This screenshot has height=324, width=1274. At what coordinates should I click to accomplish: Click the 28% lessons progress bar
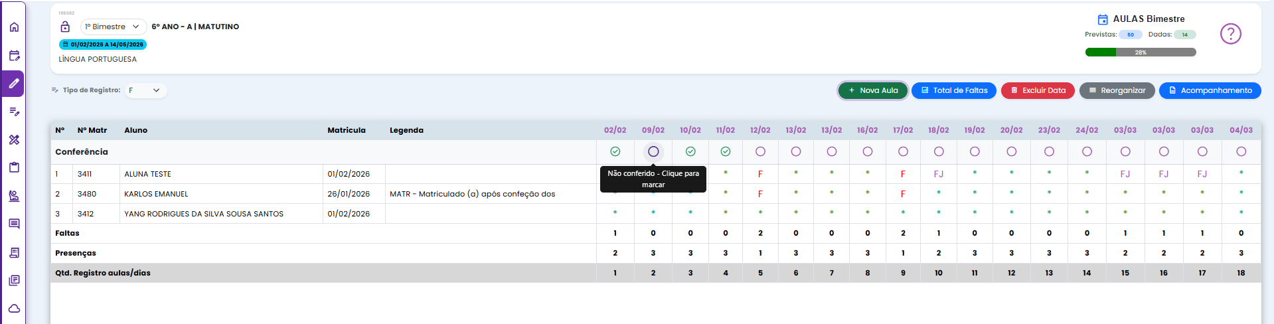1140,52
